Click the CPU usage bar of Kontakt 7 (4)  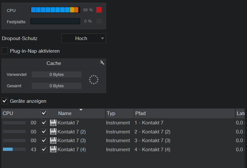click(14, 149)
